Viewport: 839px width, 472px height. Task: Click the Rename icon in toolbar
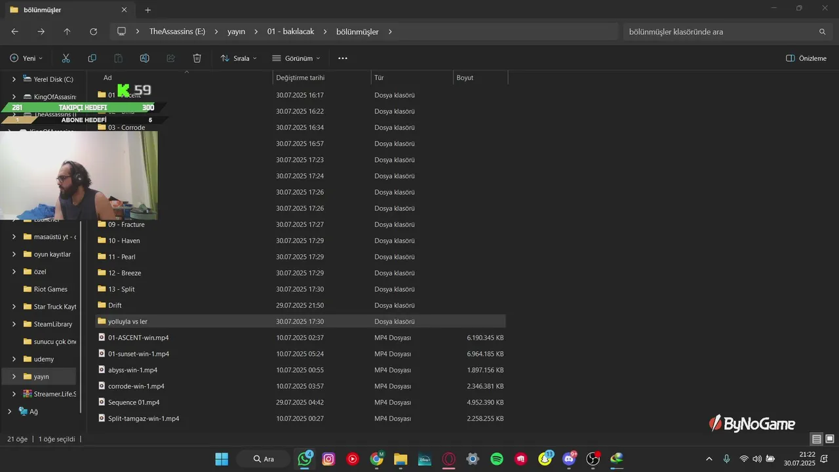[x=144, y=58]
